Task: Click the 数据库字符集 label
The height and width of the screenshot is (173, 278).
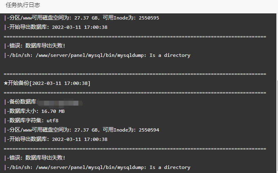Action: coord(25,121)
